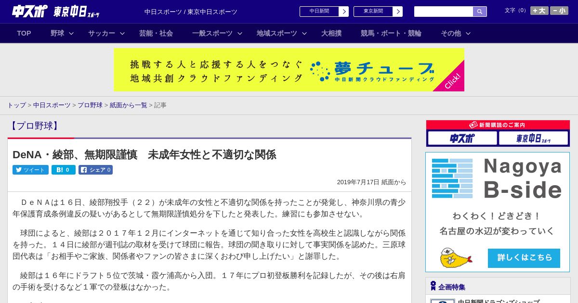Screen dimensions: 578x303
Task: Increase text size with ＋大 button
Action: (539, 11)
